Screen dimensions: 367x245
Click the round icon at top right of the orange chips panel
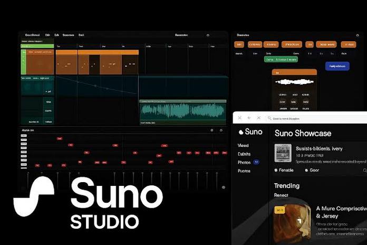coord(358,35)
